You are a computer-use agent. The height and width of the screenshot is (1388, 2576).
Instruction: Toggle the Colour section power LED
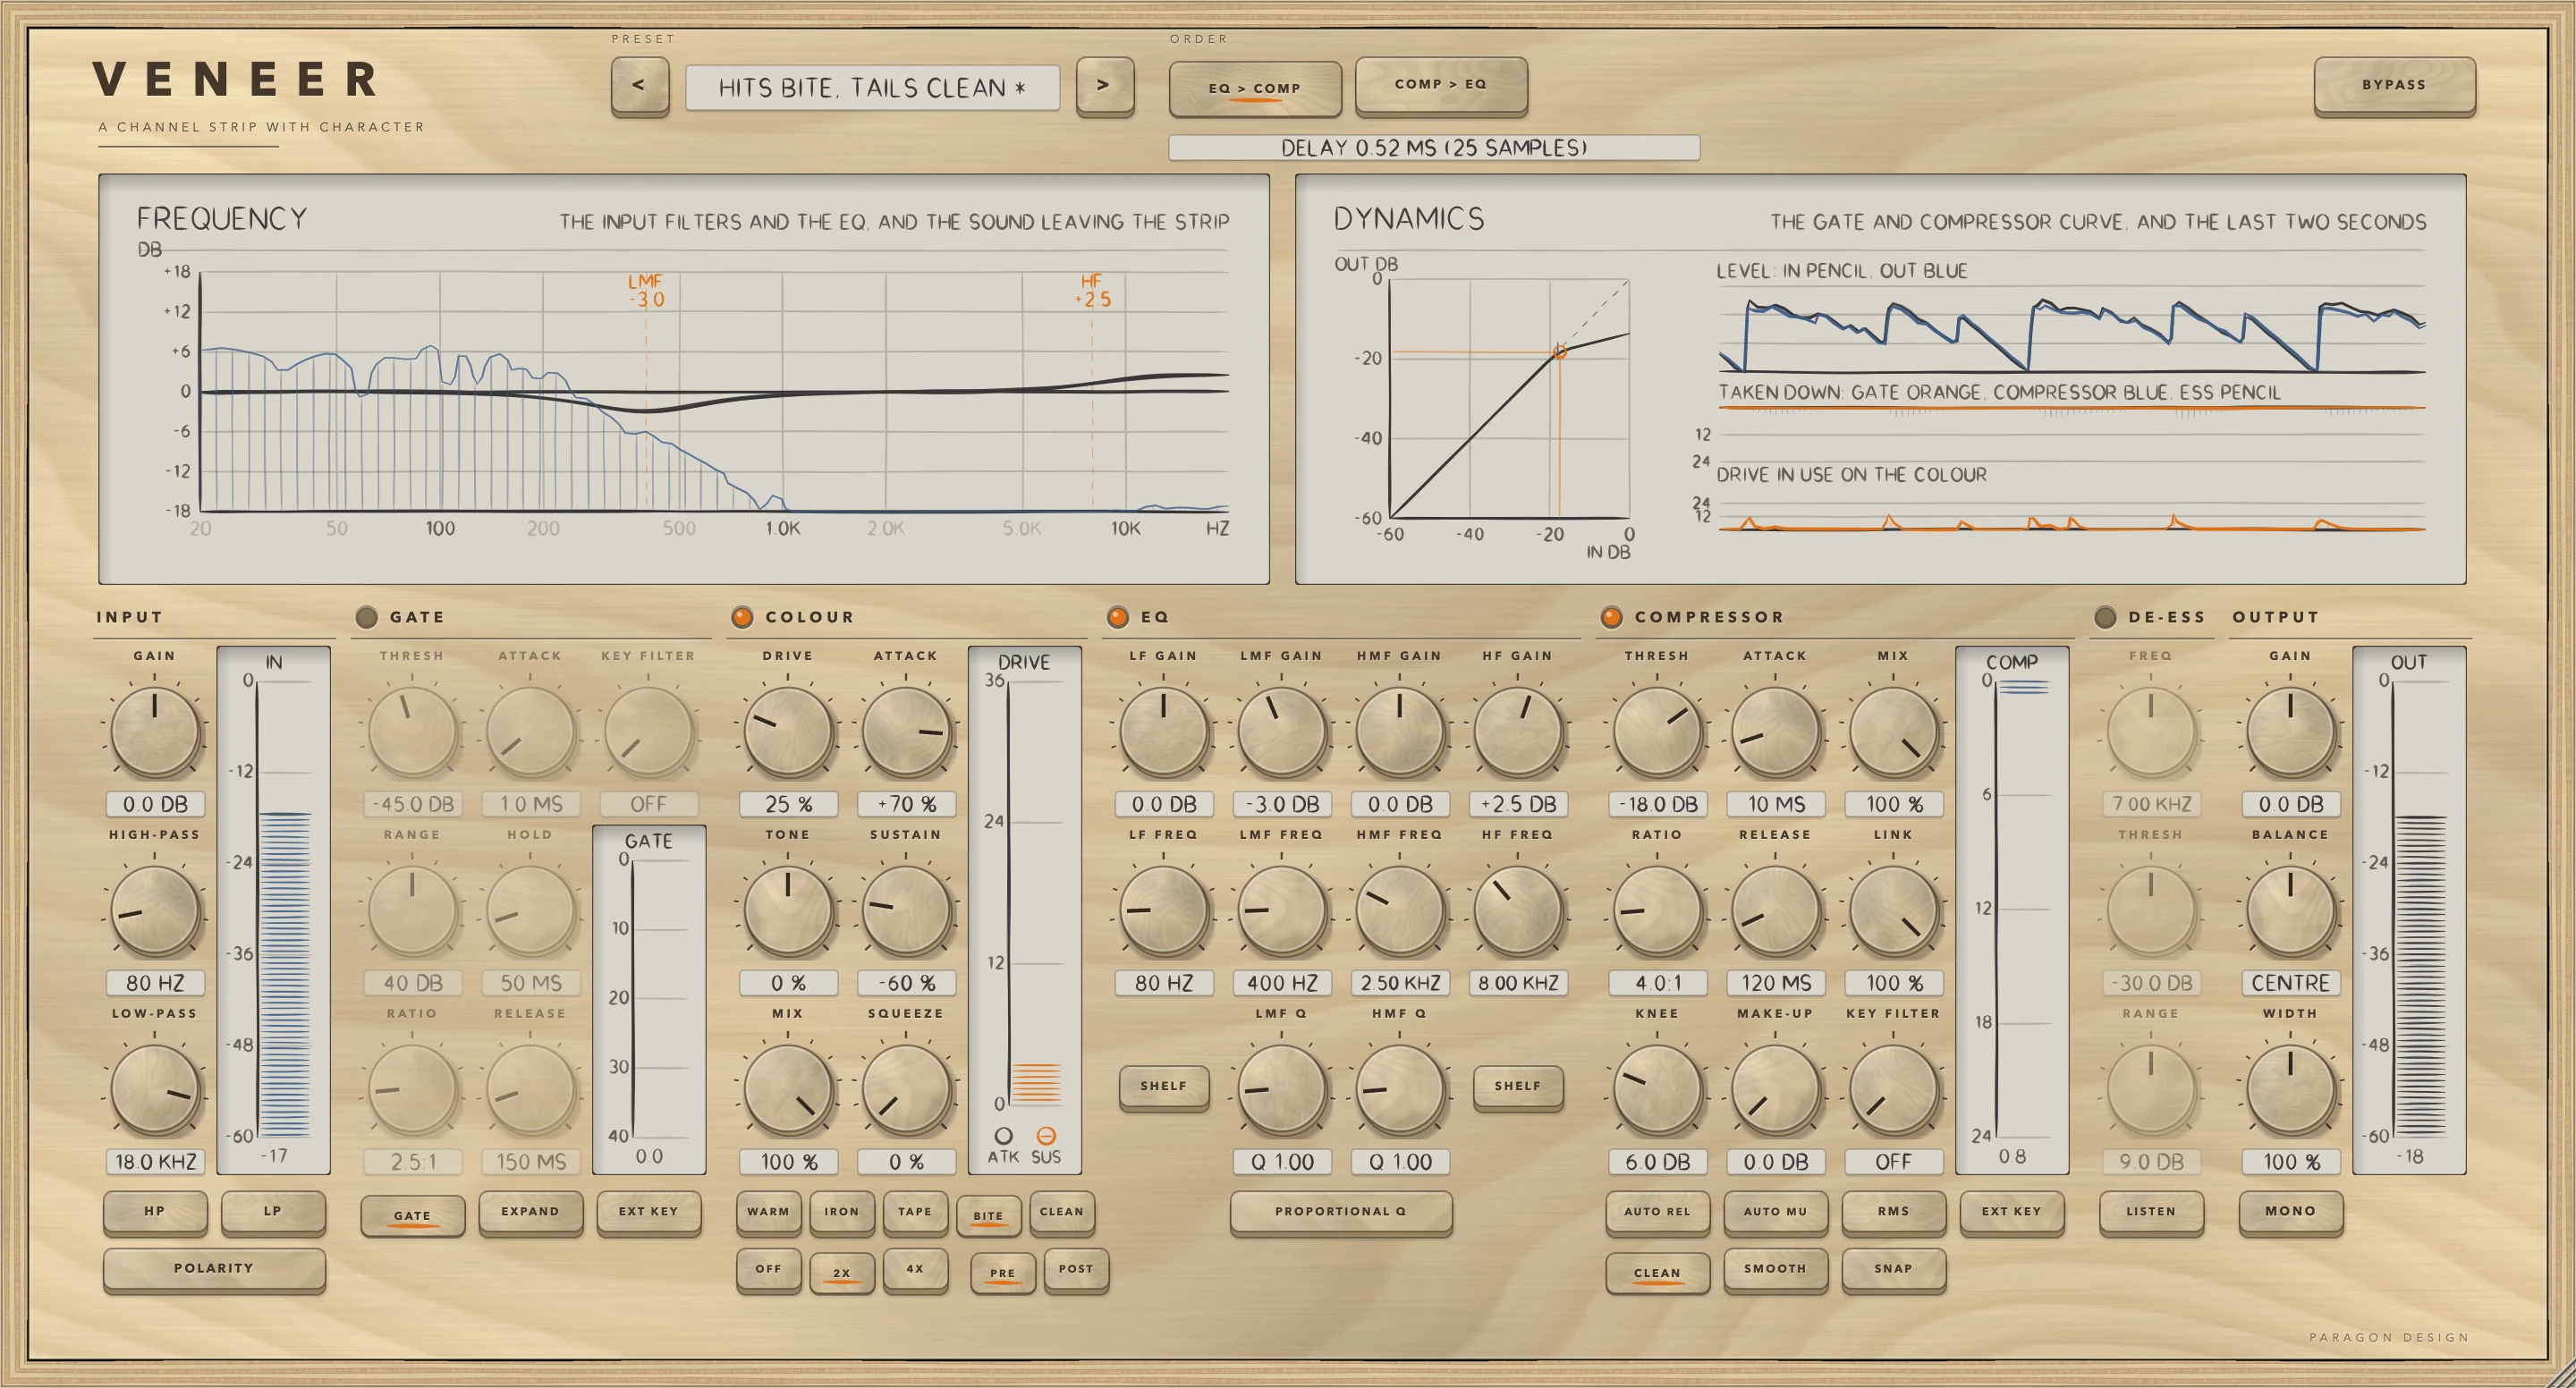[742, 617]
